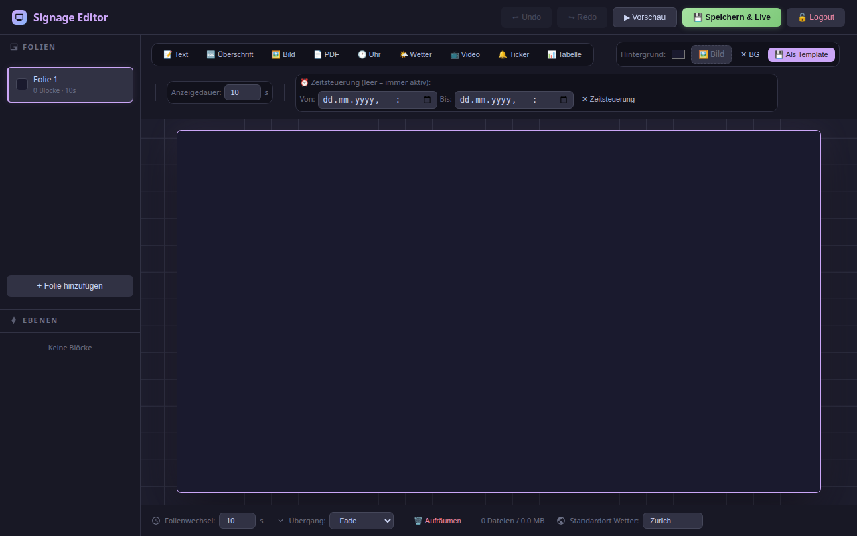
Task: Click Speichern & Live
Action: click(x=732, y=17)
